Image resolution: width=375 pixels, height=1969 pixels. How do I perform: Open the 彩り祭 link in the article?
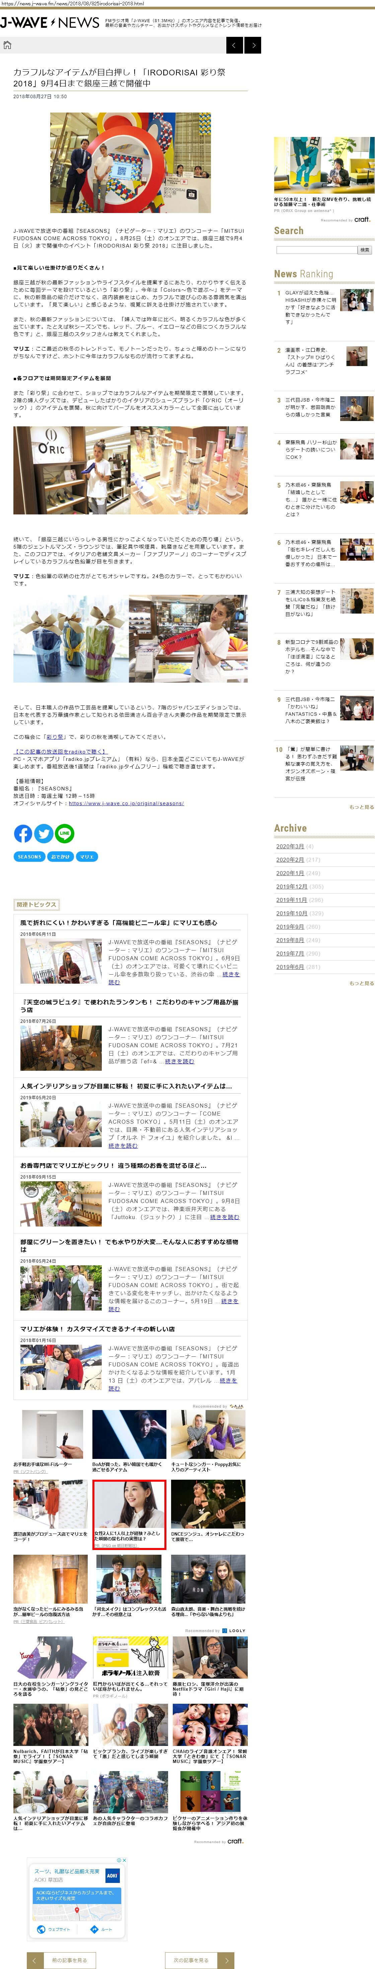point(54,737)
